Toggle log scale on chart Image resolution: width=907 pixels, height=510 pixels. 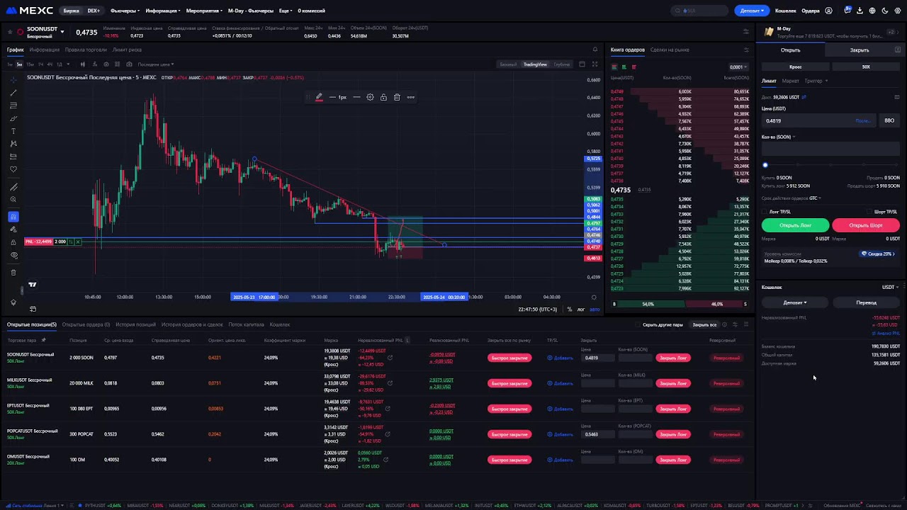click(x=581, y=310)
